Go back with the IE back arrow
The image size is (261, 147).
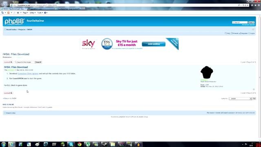coord(3,5)
